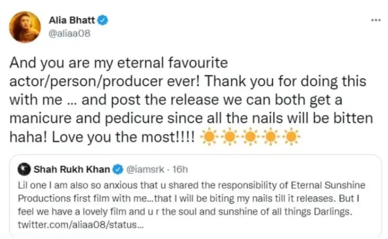This screenshot has height=239, width=388.
Task: Click the middle sun emoji in the tweet
Action: (249, 137)
